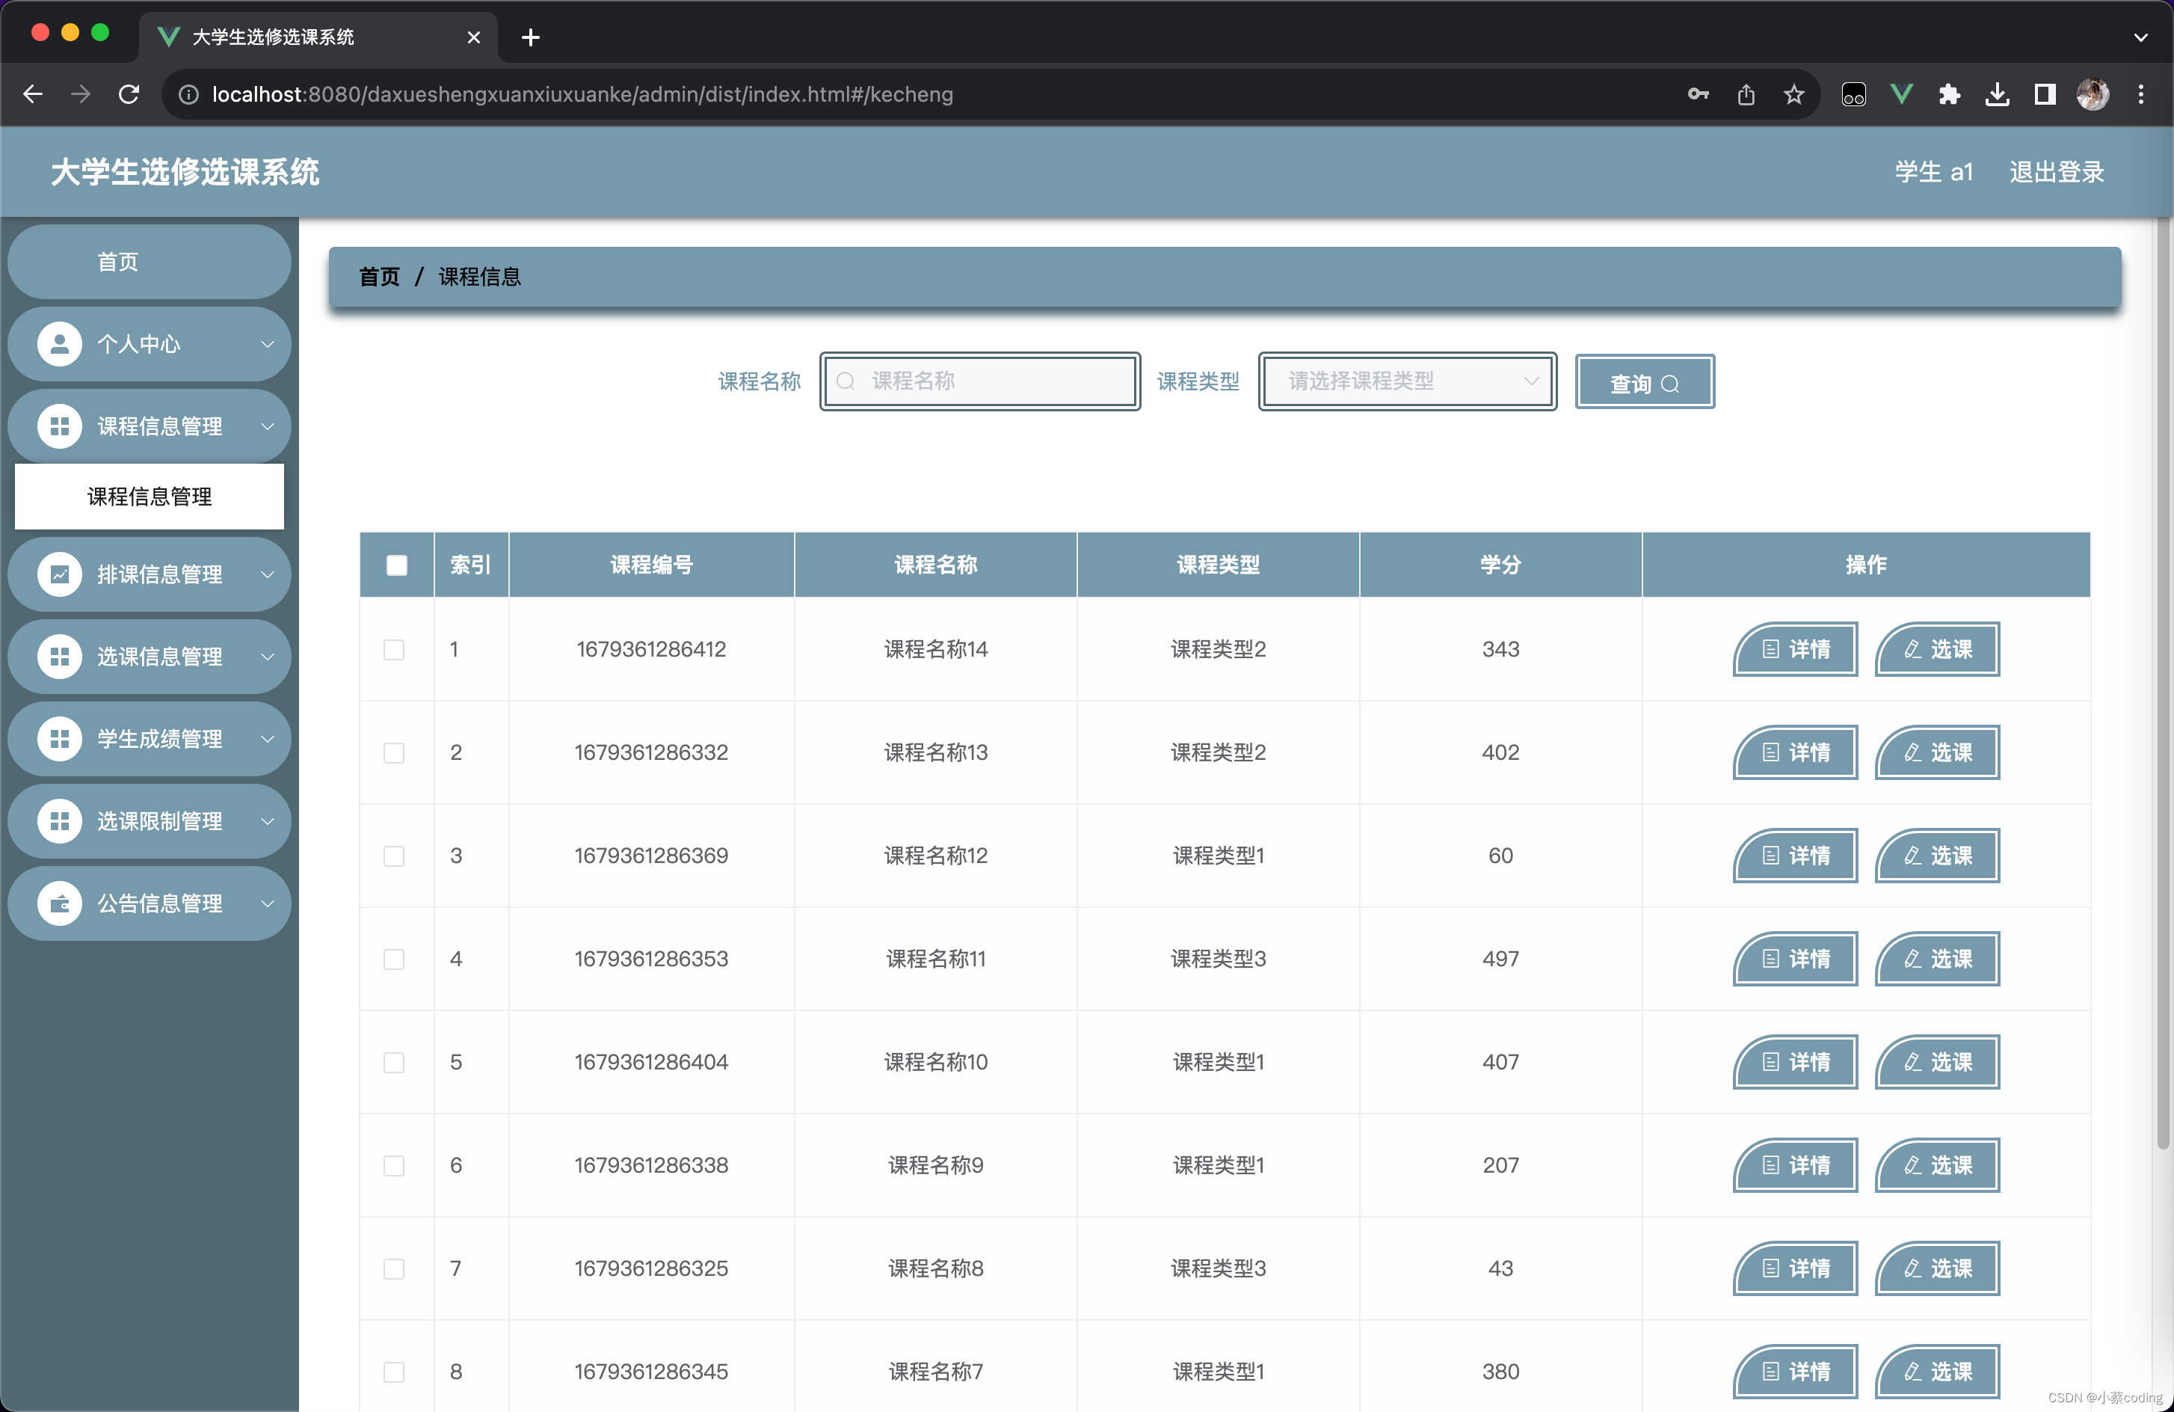Open the 公告信息管理 sidebar menu
This screenshot has height=1412, width=2174.
click(x=149, y=903)
